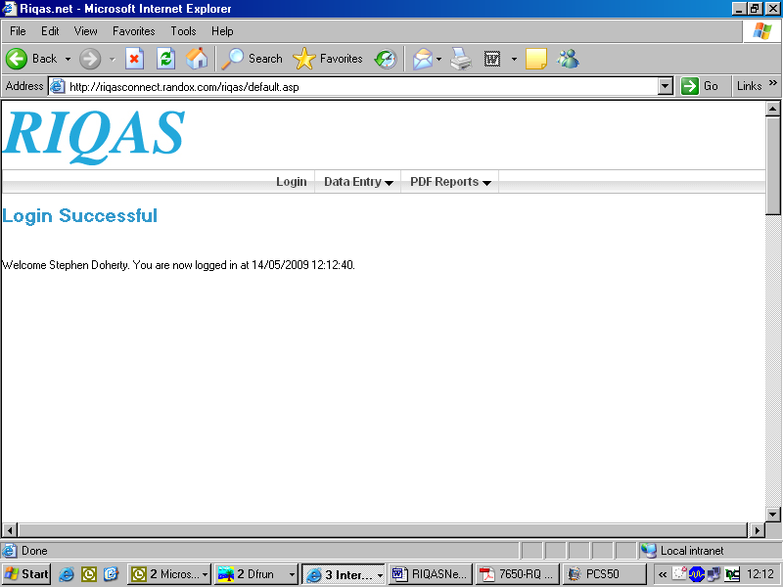Open the Favorites menu

(134, 31)
